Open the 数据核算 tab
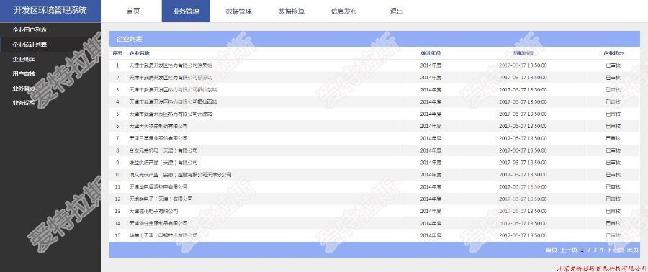Screen dimensions: 648x272 [291, 11]
